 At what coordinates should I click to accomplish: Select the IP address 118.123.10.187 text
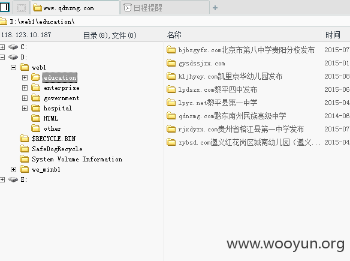pyautogui.click(x=26, y=35)
